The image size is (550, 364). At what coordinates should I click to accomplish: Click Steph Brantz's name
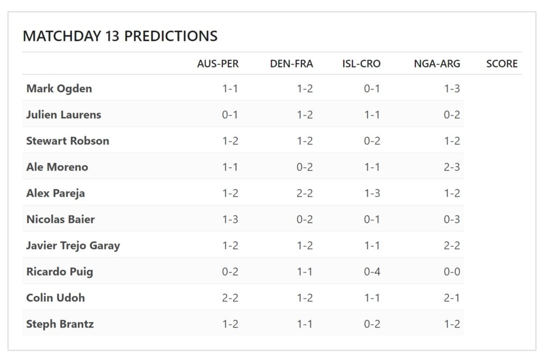[60, 324]
